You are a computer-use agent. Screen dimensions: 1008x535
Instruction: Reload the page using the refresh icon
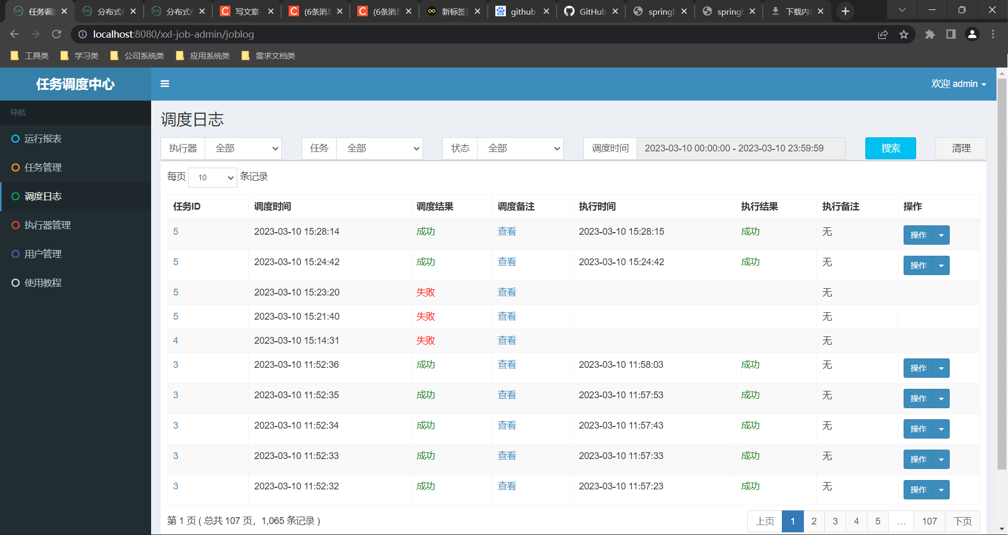(57, 34)
